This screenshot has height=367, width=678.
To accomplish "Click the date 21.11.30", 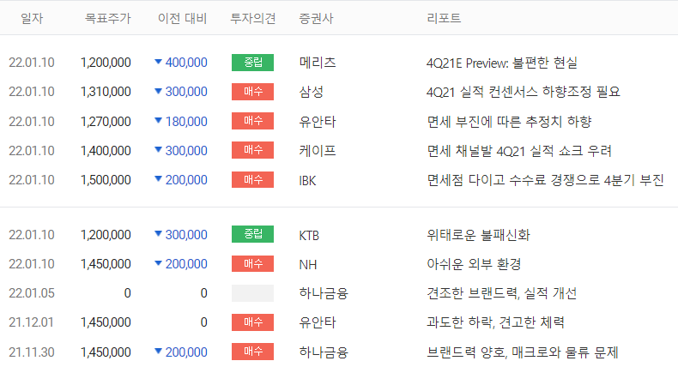I will 32,352.
